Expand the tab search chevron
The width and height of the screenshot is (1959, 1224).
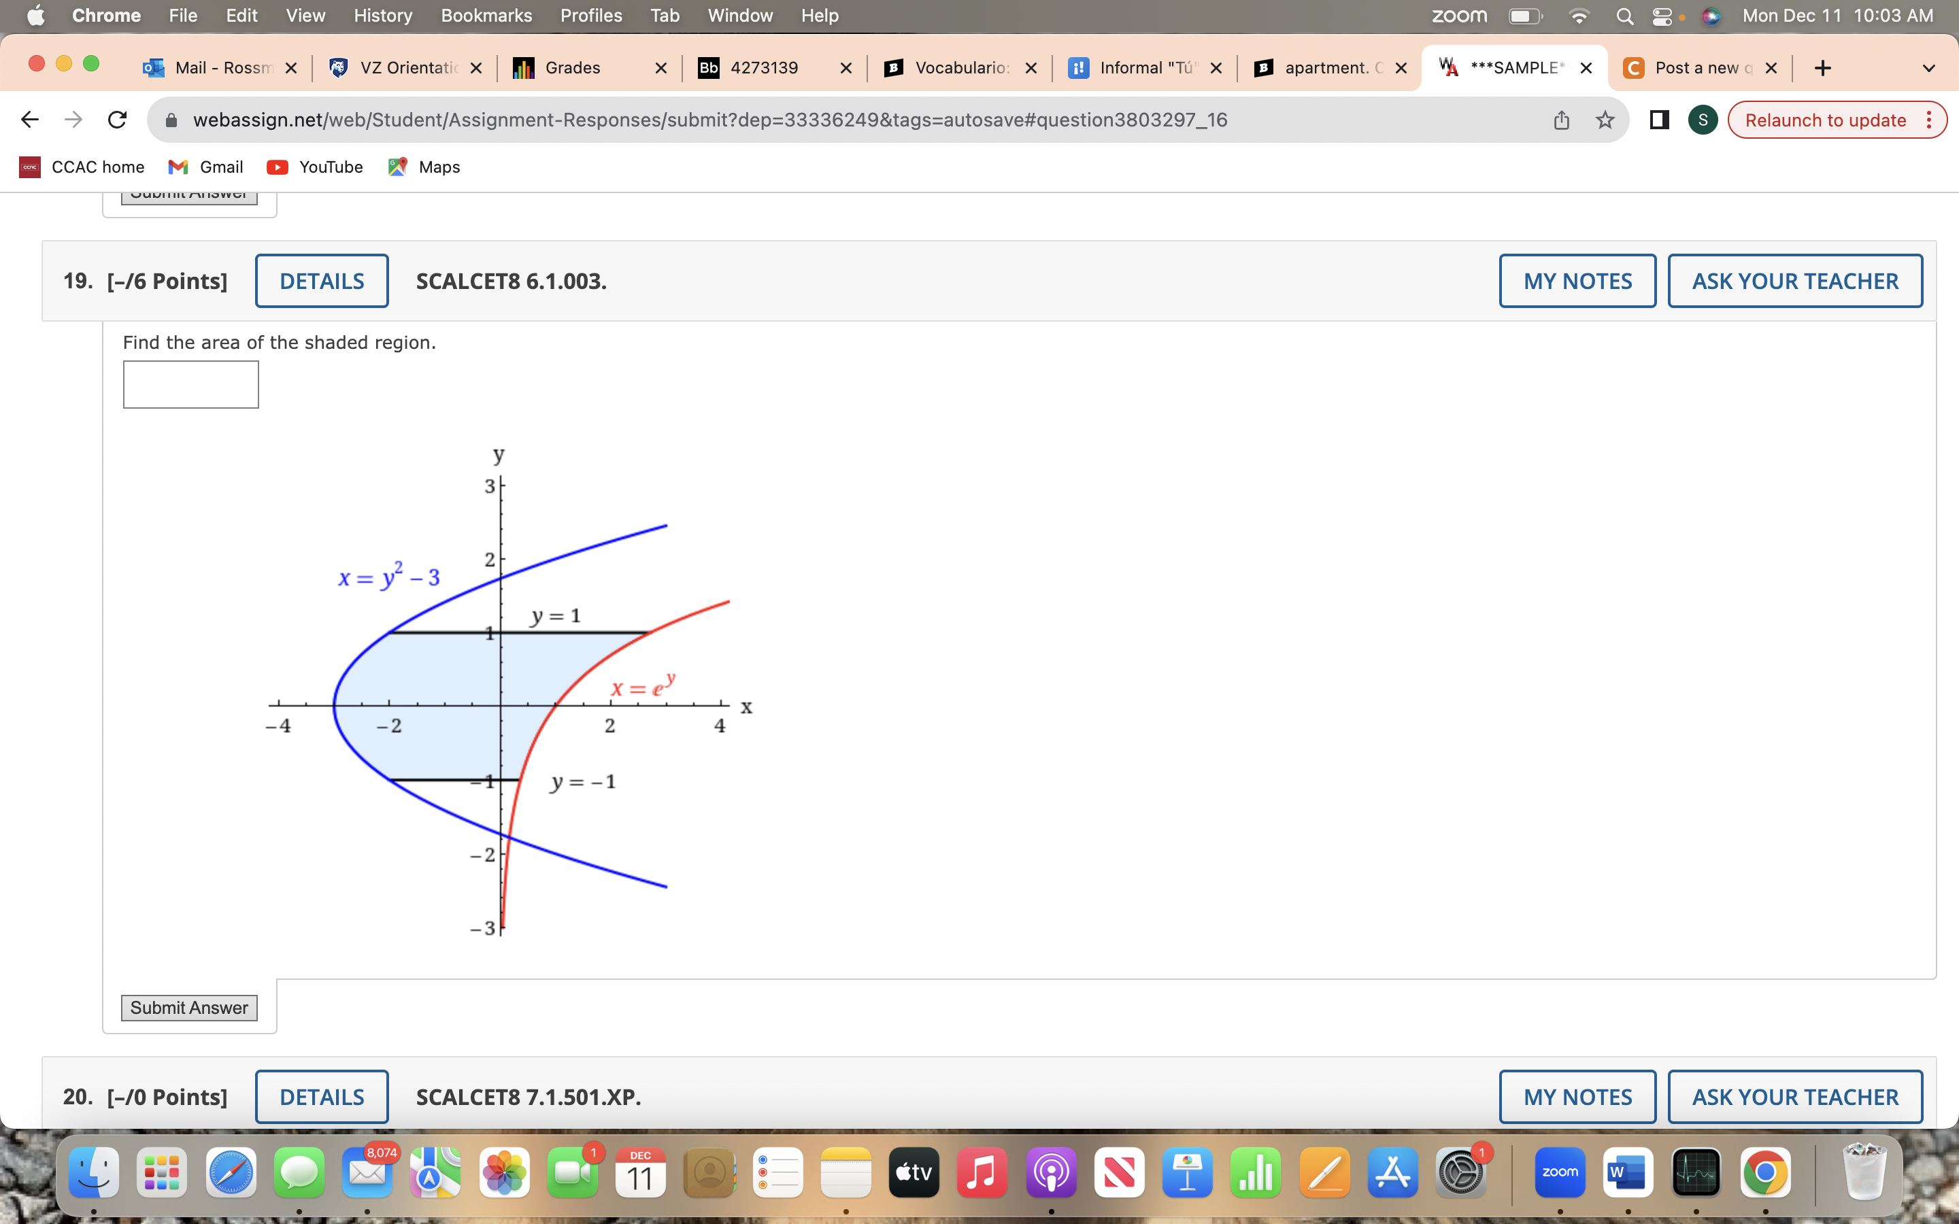pos(1928,68)
